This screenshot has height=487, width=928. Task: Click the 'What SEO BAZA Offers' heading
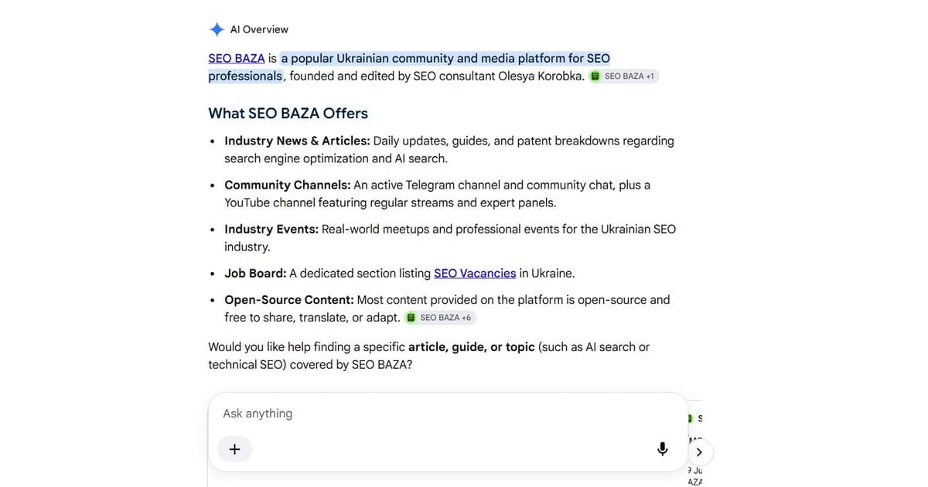coord(288,114)
